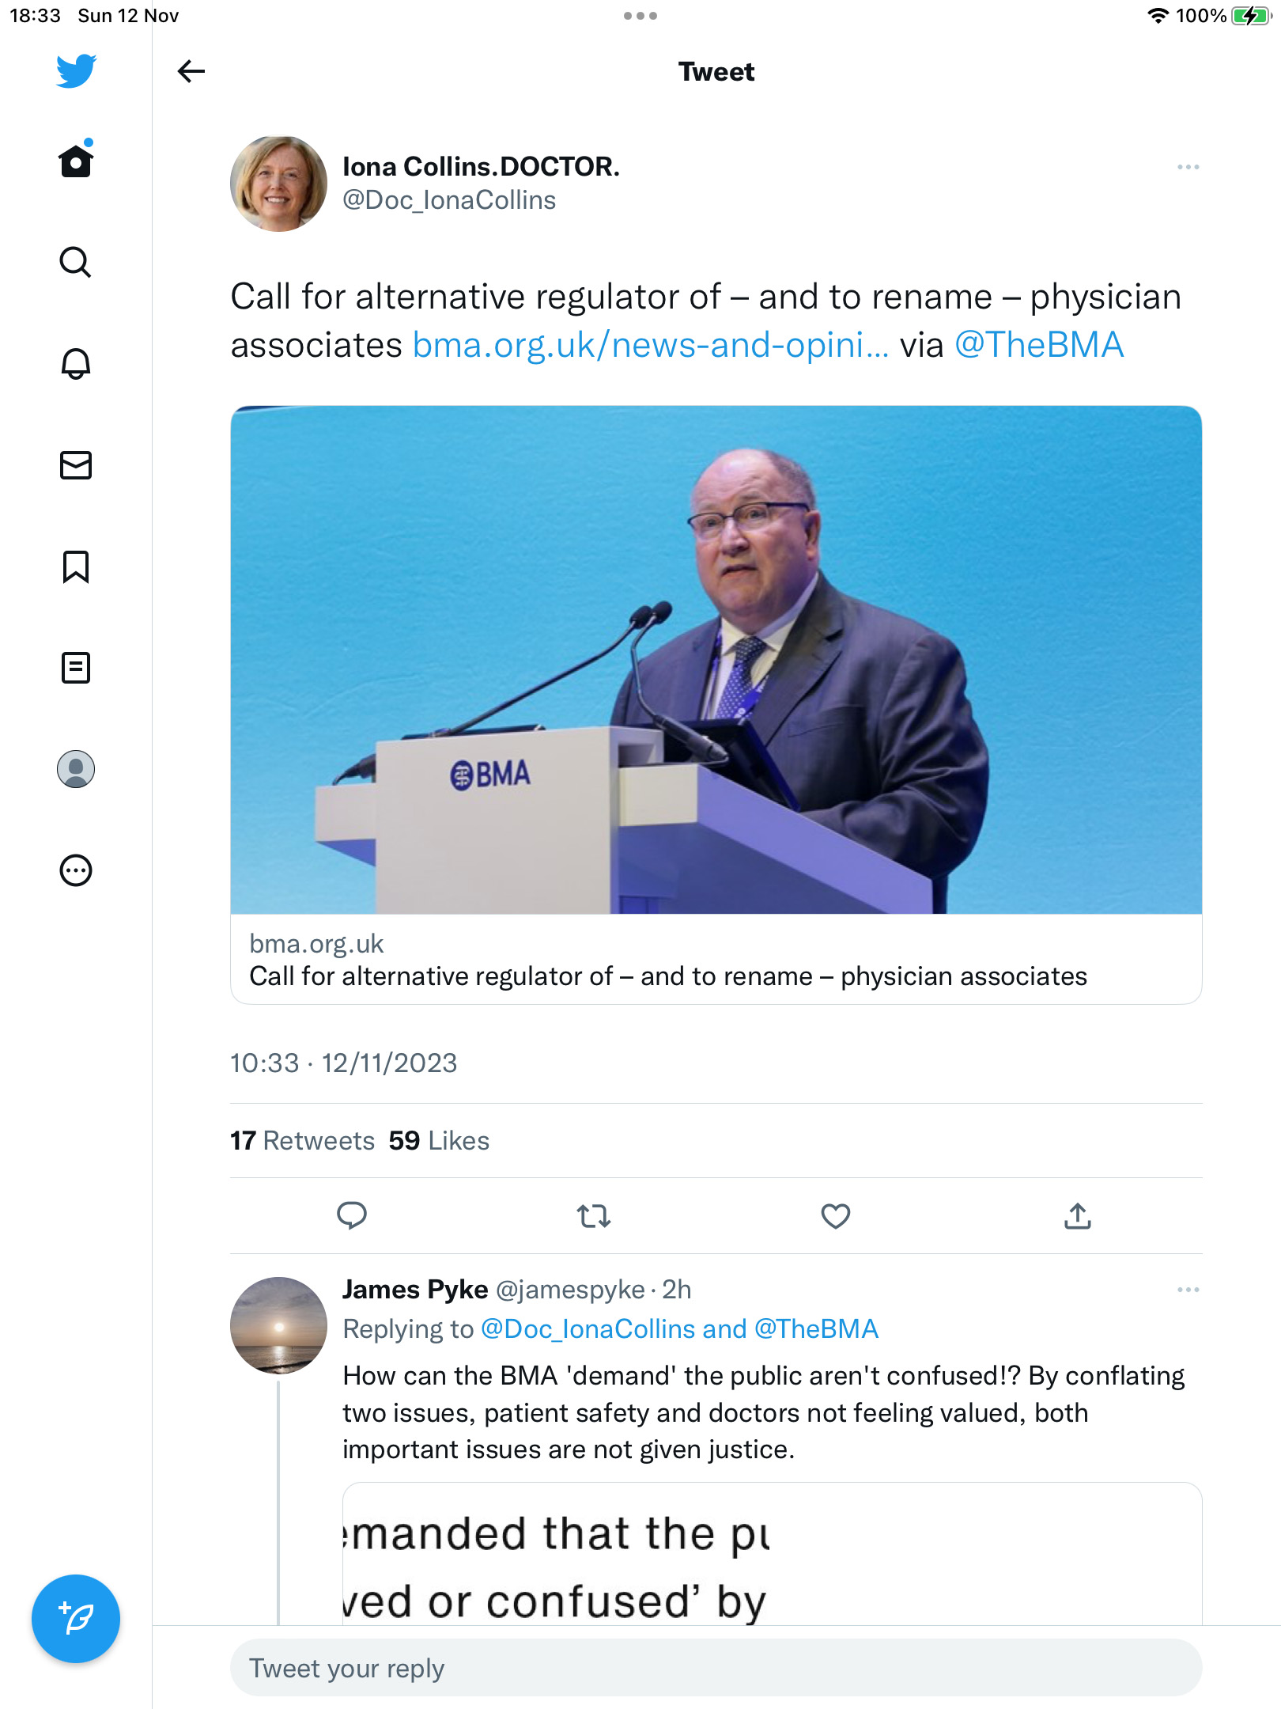Screen dimensions: 1281x1709
Task: Open Lists icon in sidebar
Action: click(x=76, y=668)
